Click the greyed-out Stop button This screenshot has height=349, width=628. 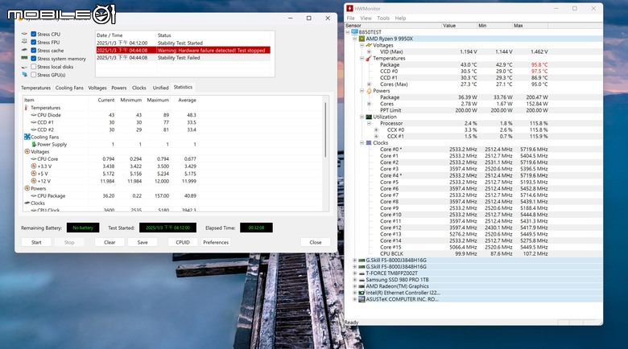69,242
